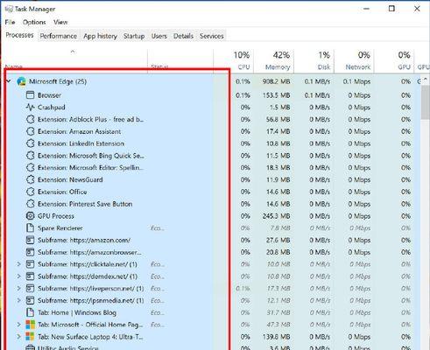This screenshot has height=350, width=430.
Task: Select the 245.3 MB GPU Process memory value
Action: (x=276, y=216)
